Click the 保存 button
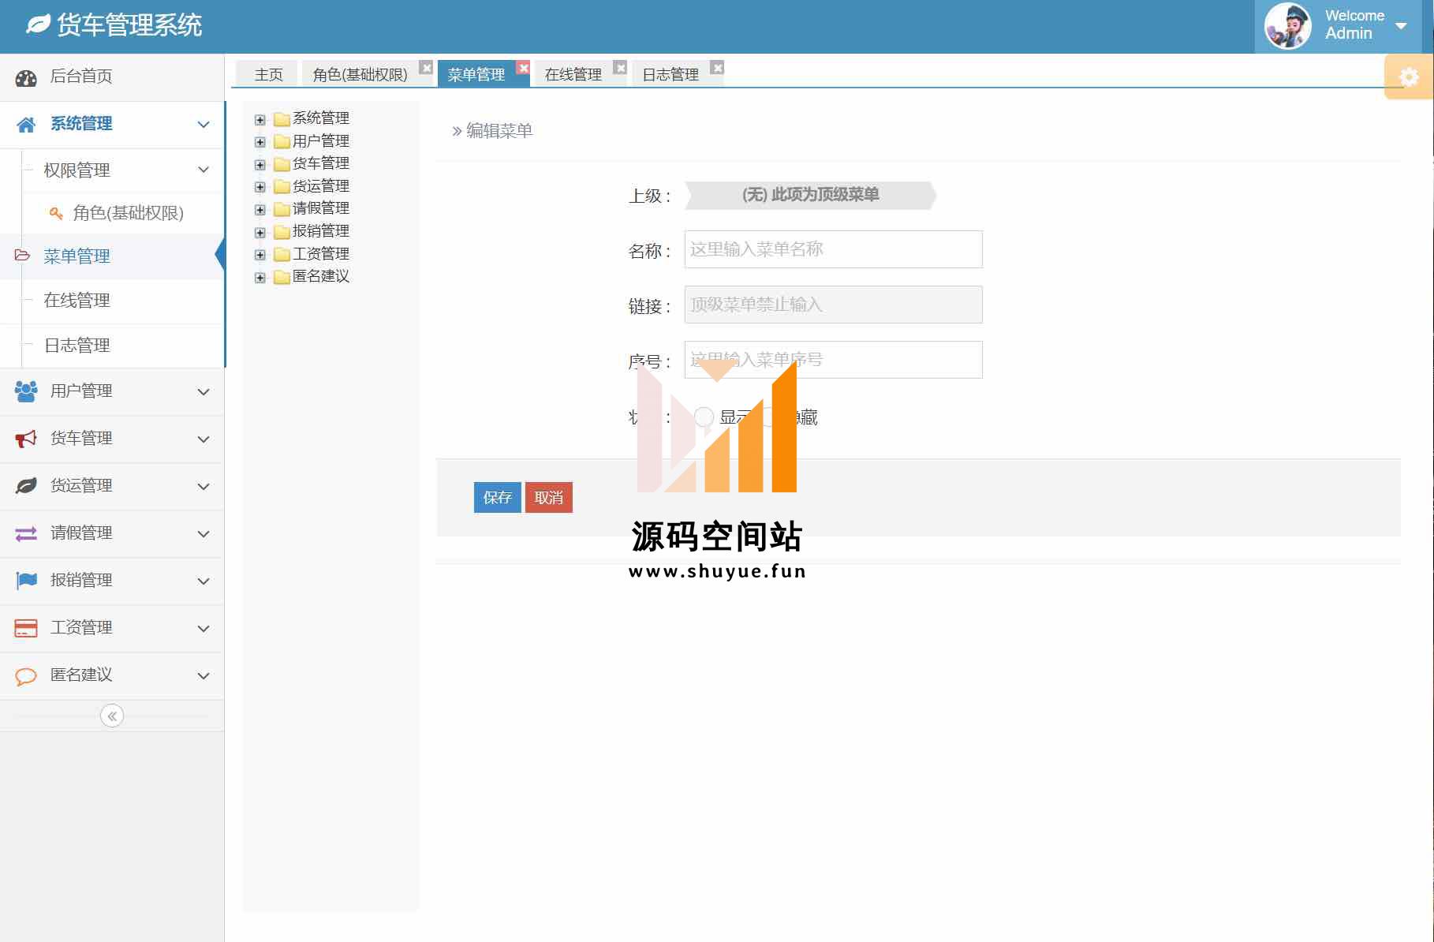1434x942 pixels. coord(497,498)
